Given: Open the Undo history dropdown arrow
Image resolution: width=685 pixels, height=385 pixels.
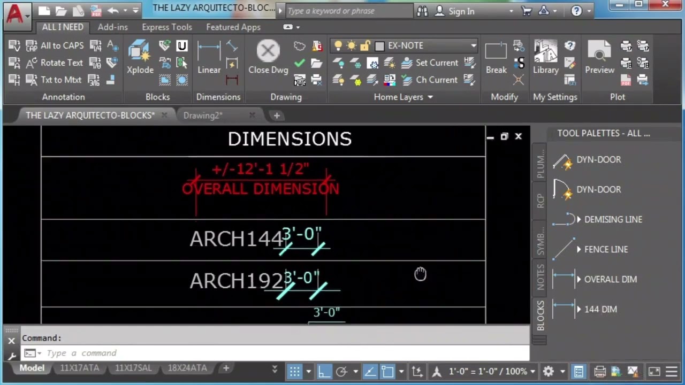Looking at the screenshot, I should (x=125, y=11).
